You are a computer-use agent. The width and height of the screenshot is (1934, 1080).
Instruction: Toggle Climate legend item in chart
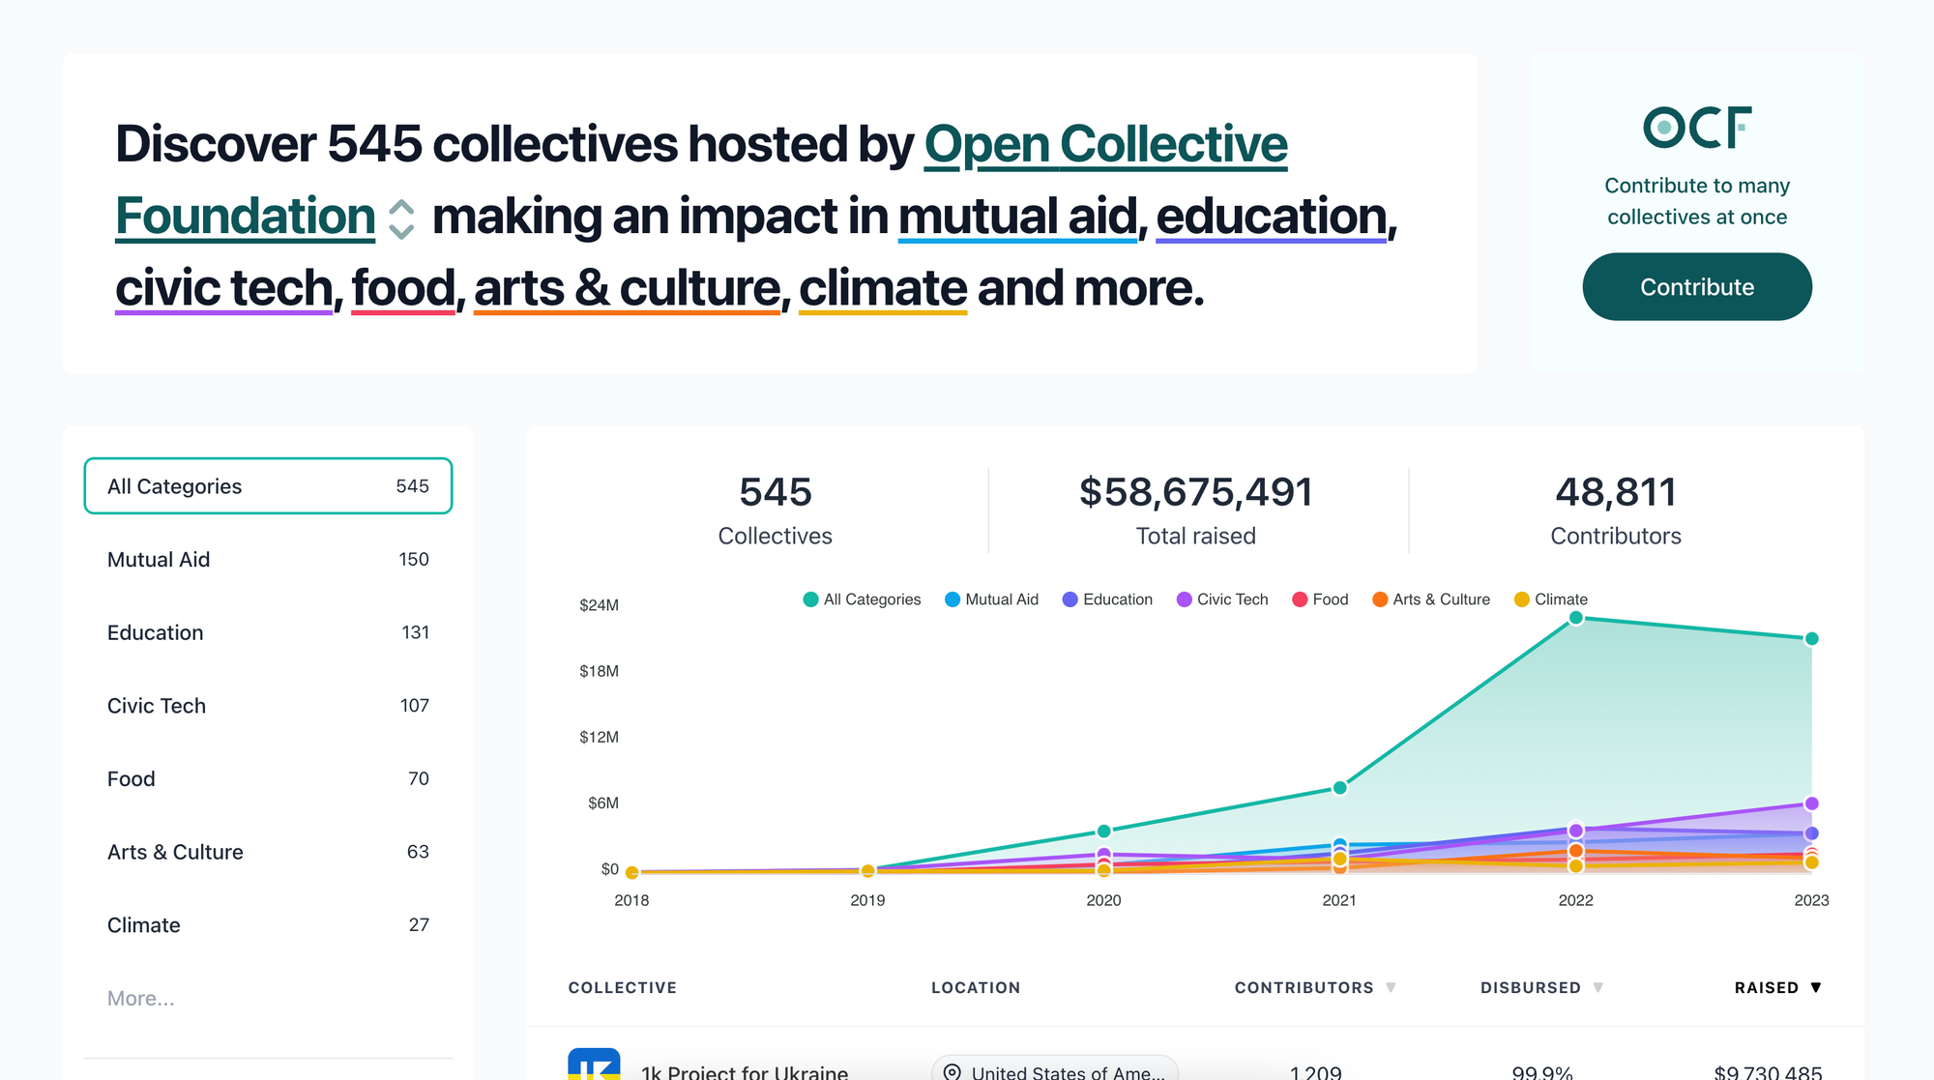coord(1550,599)
